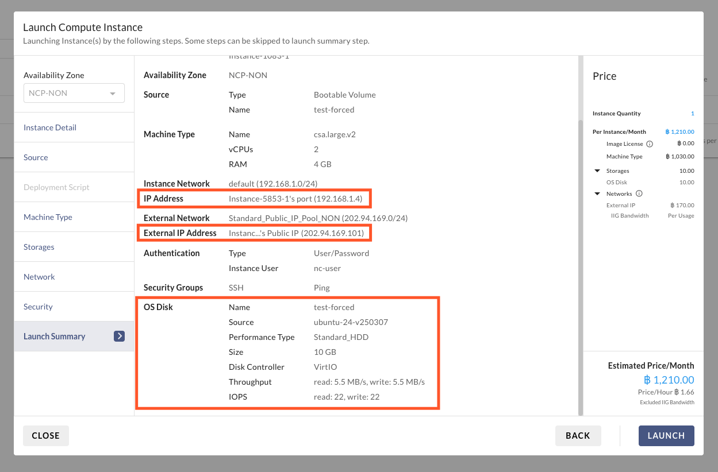Click the Image License info icon
The image size is (718, 472).
point(650,144)
